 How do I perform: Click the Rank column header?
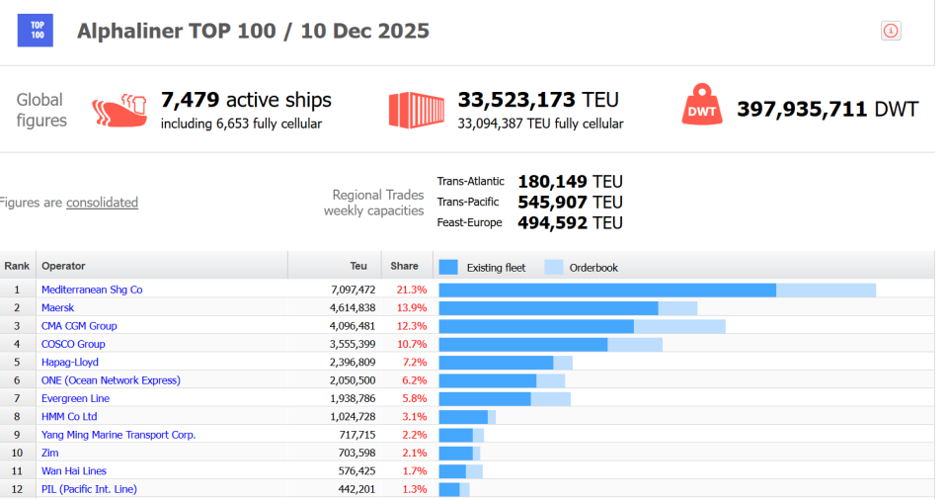click(x=17, y=266)
